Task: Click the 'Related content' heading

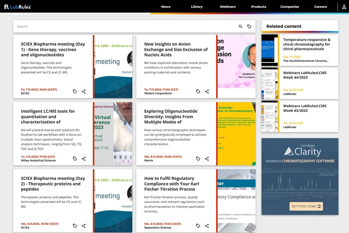Action: click(284, 26)
